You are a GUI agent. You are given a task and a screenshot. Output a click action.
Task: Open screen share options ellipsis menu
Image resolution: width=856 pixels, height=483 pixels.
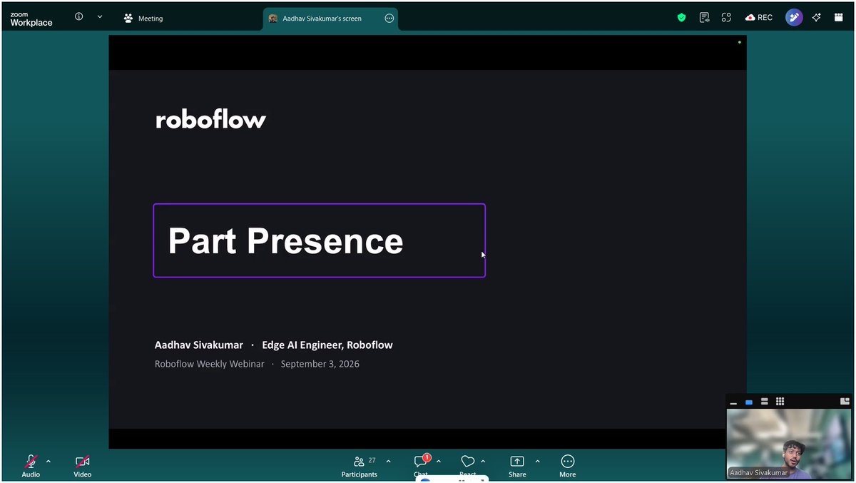[389, 19]
